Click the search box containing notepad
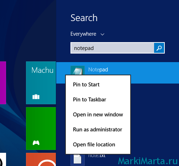Image resolution: width=179 pixels, height=166 pixels. tap(112, 48)
